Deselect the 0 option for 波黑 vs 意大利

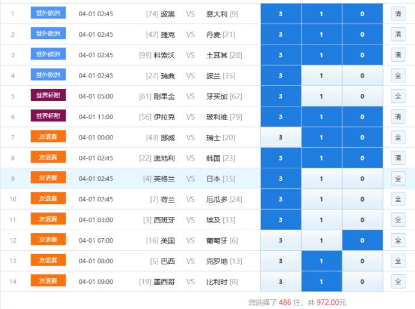[x=362, y=14]
